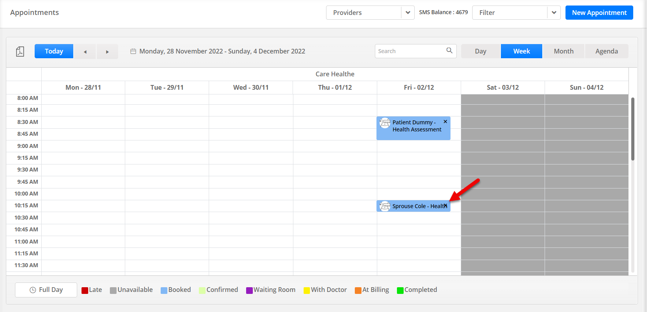Click the Confirmed light green legend swatch
This screenshot has height=312, width=647.
[x=202, y=290]
